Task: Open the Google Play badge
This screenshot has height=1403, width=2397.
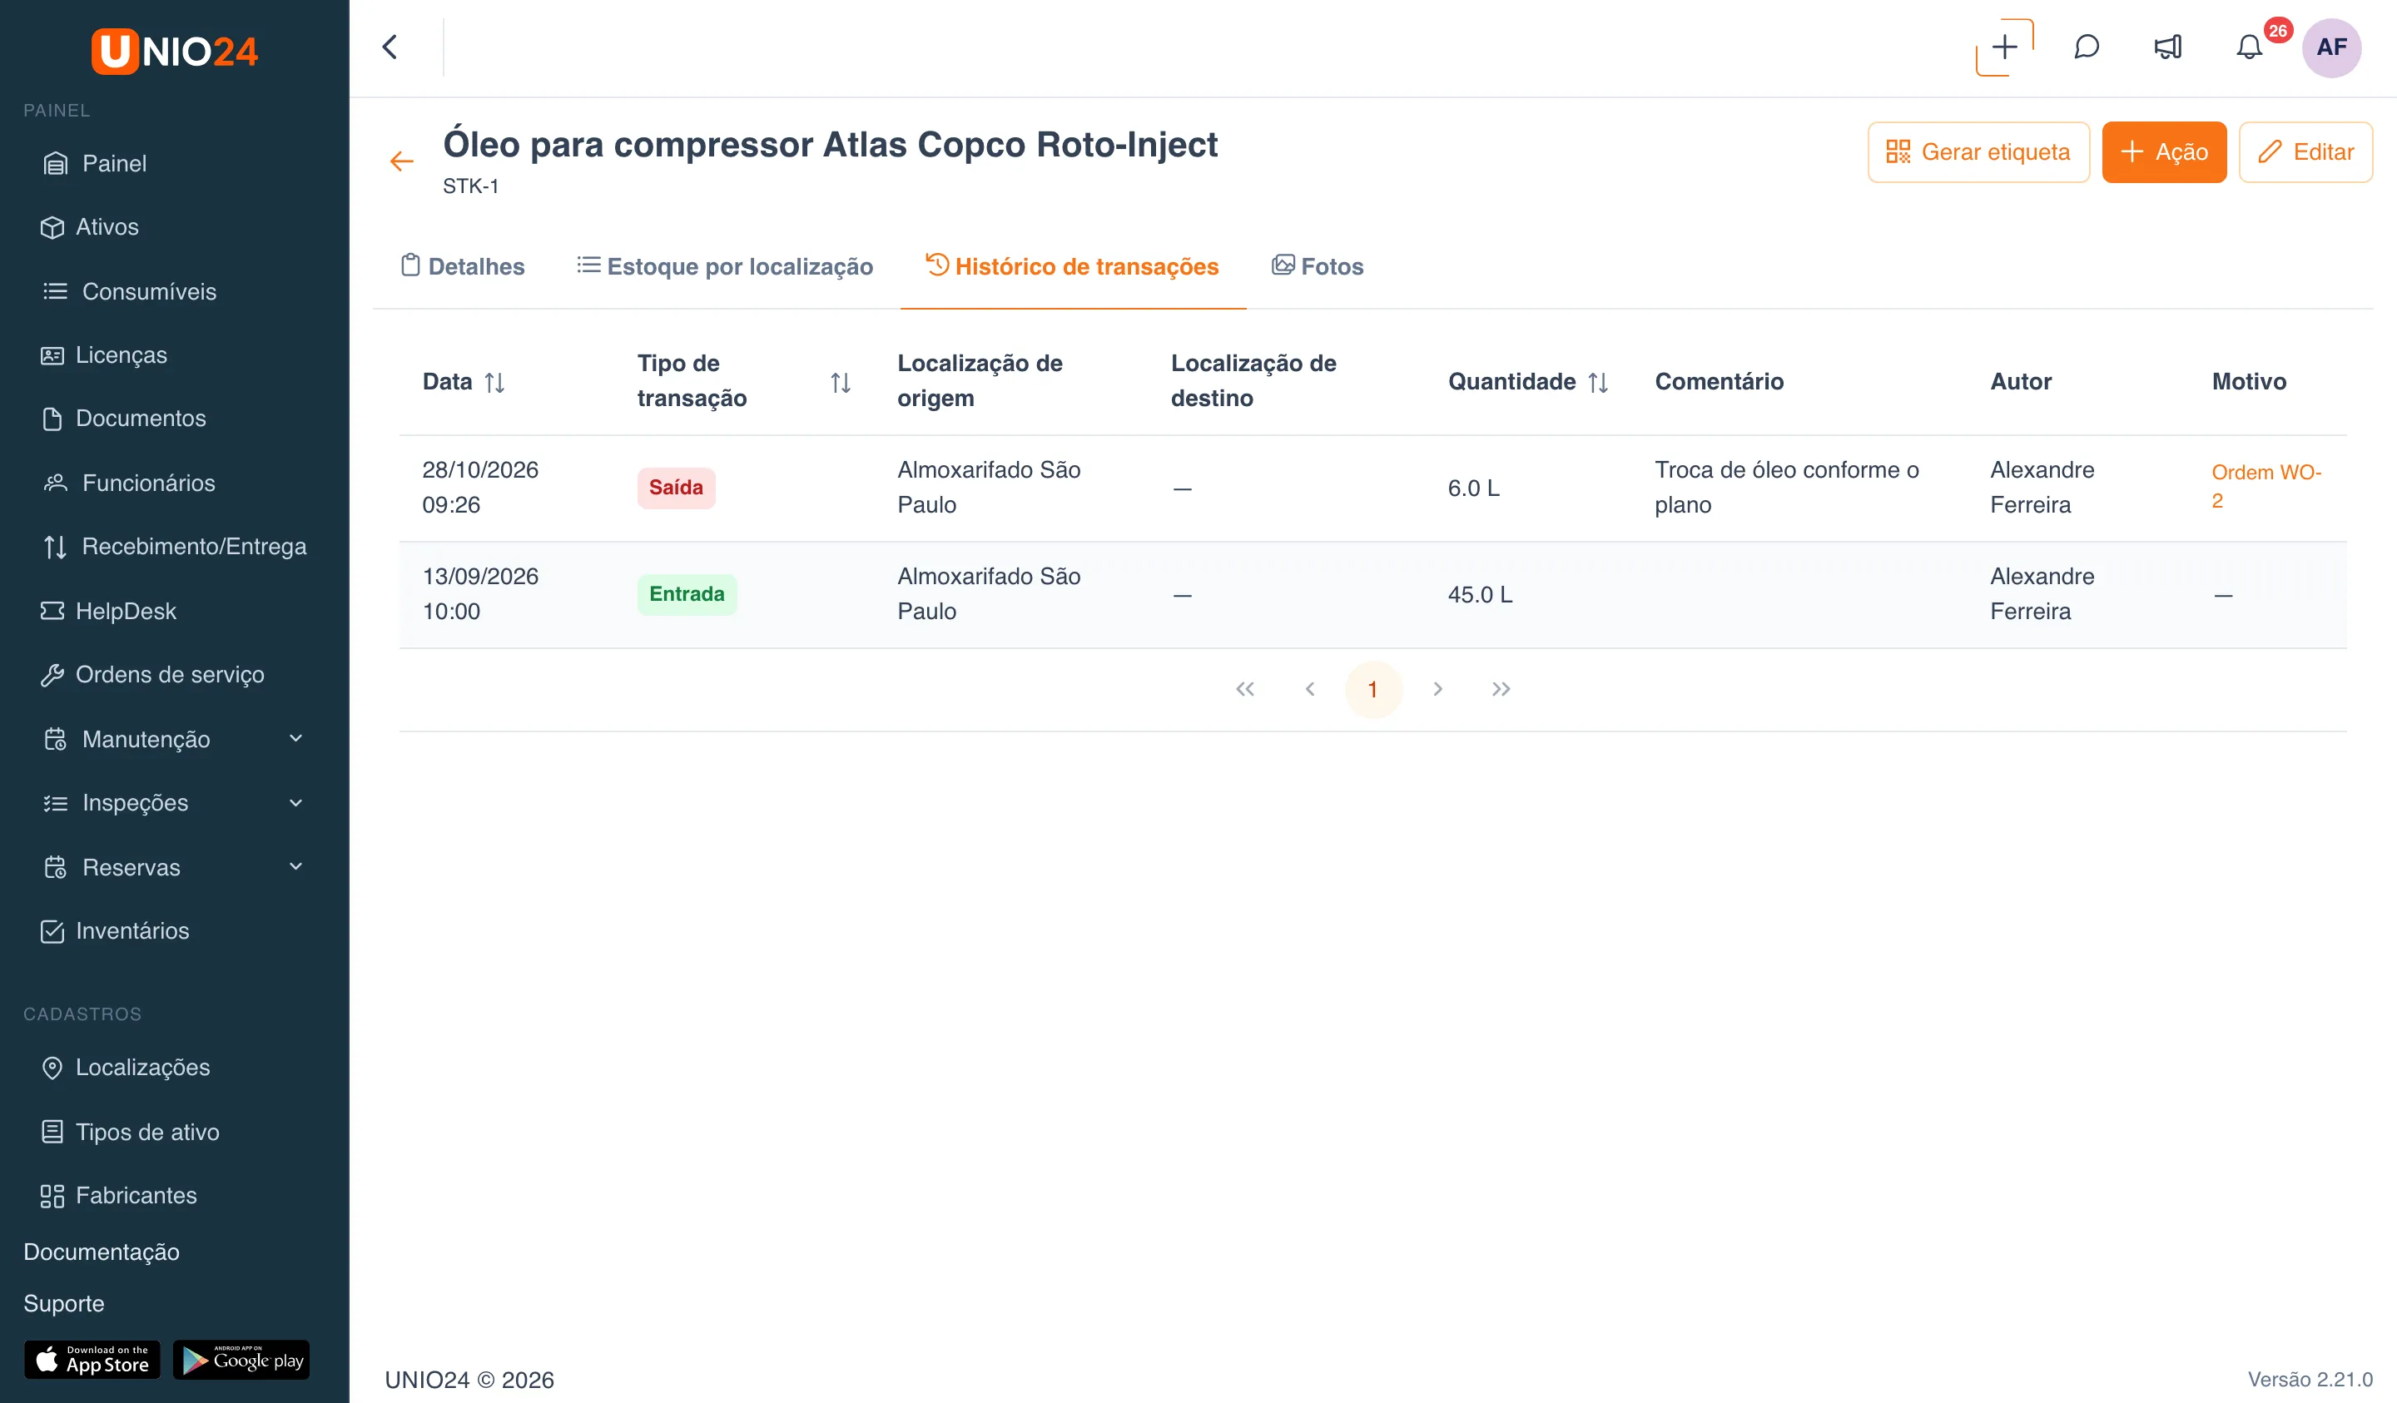Action: tap(241, 1361)
